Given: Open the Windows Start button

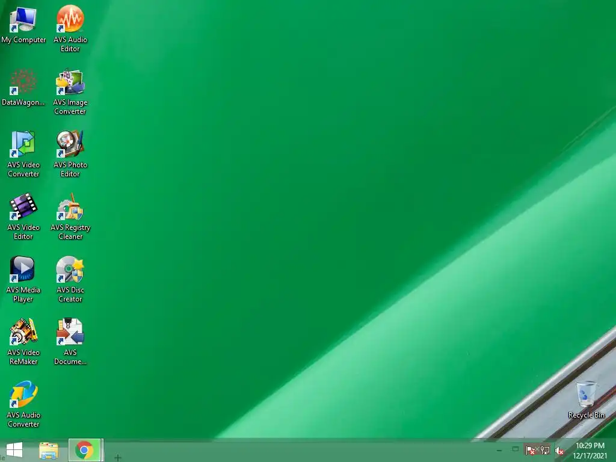Looking at the screenshot, I should pos(14,450).
